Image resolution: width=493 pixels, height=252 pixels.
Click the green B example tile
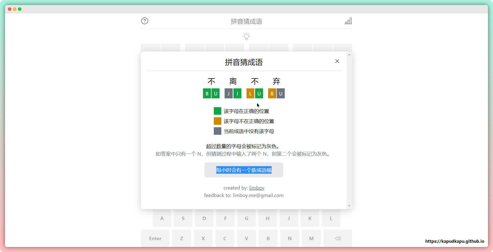(x=207, y=94)
